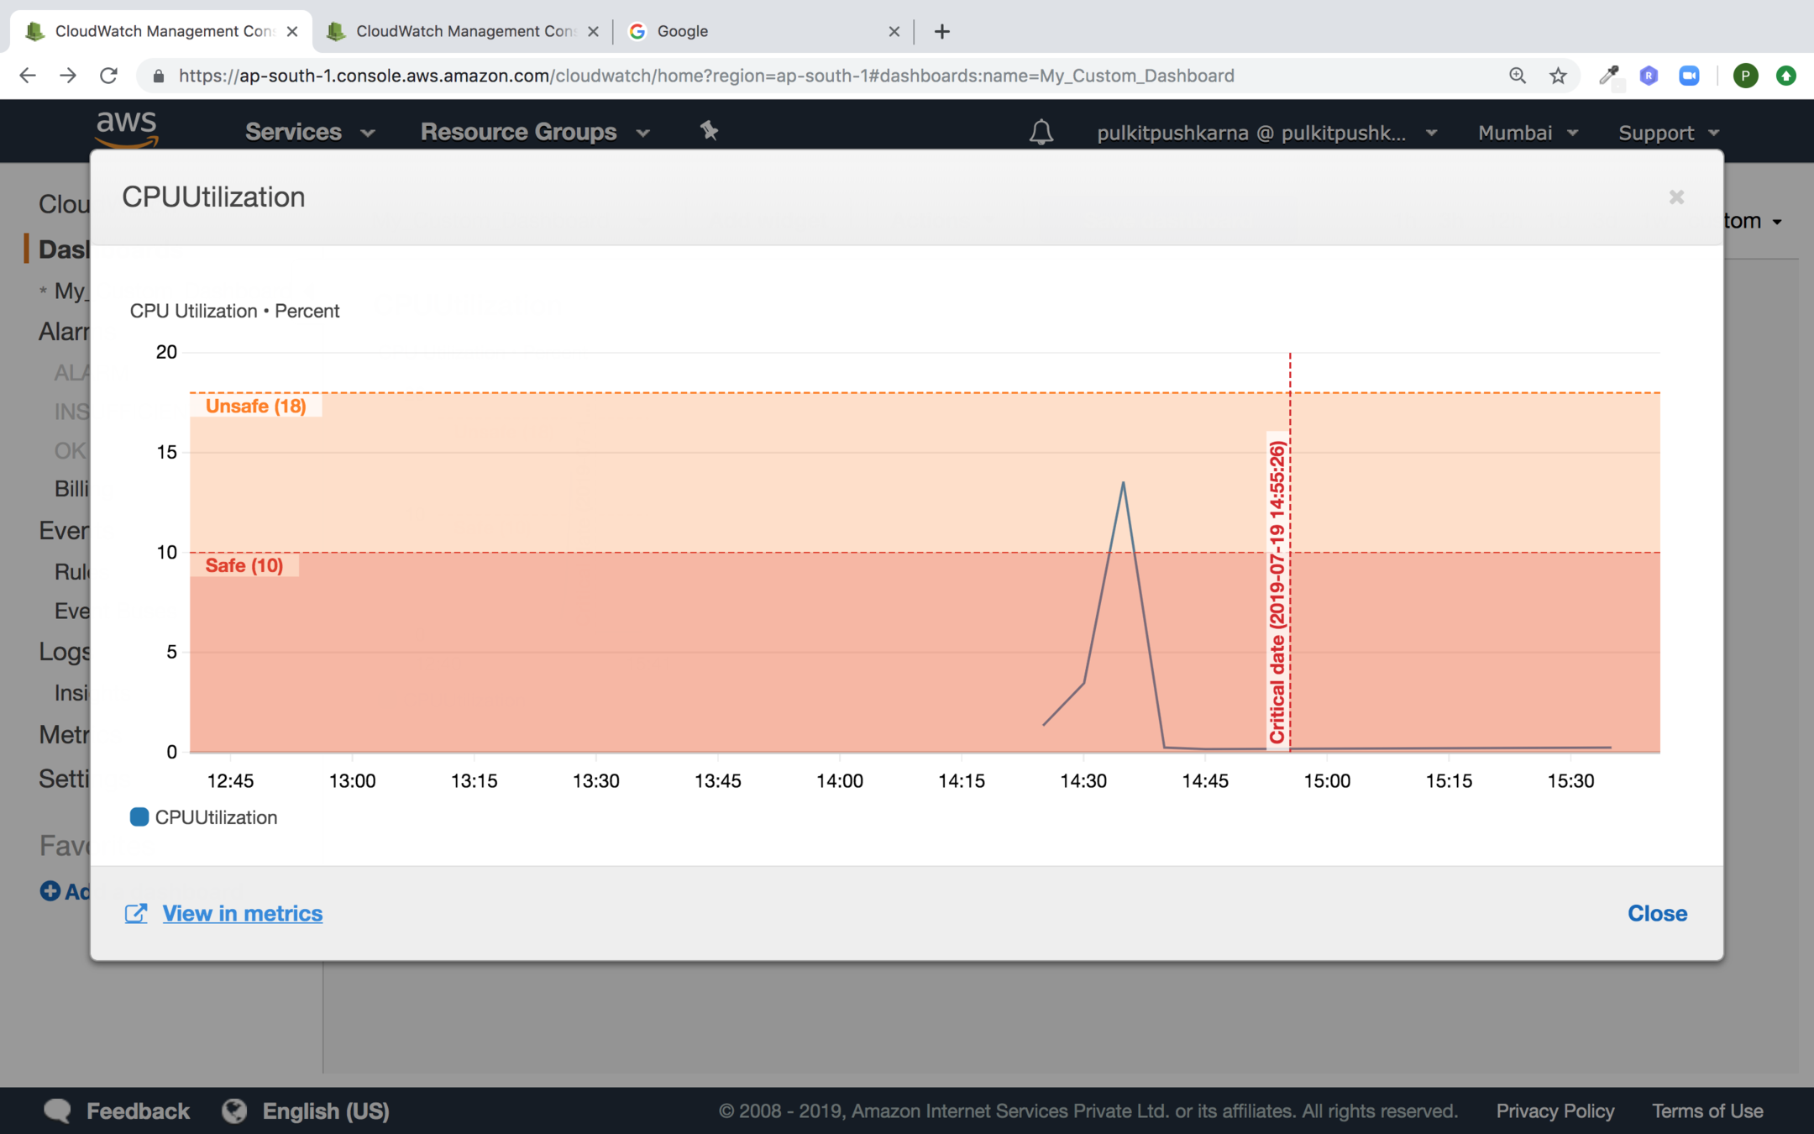Click the Close button in dialog

click(1656, 913)
